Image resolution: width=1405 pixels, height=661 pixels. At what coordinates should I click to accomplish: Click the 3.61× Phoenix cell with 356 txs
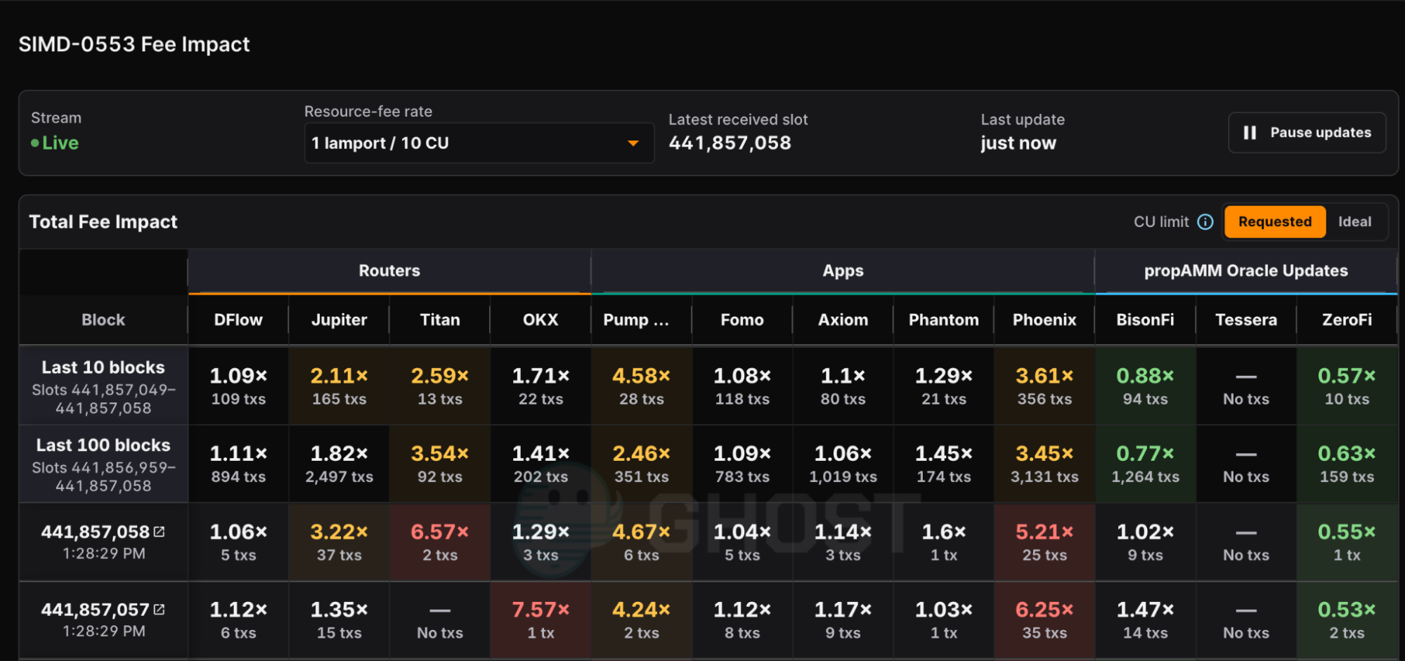(1044, 386)
